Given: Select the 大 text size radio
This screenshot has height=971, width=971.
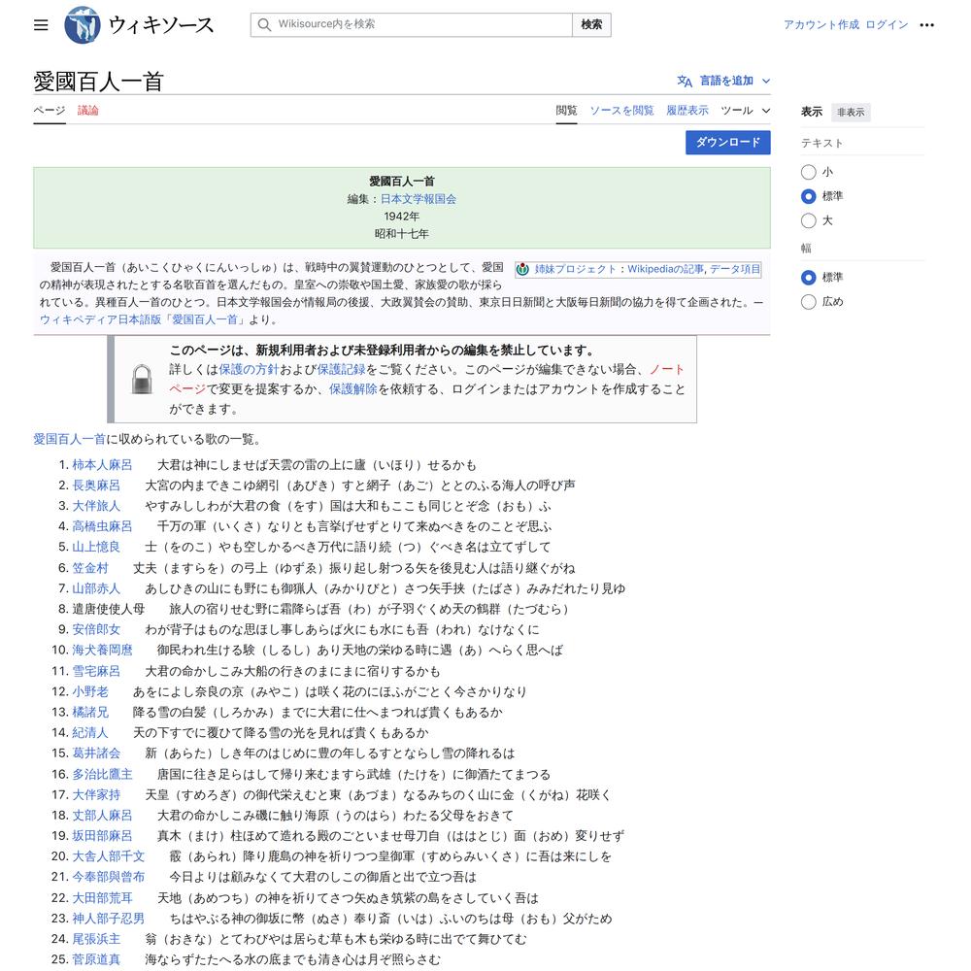Looking at the screenshot, I should [808, 220].
